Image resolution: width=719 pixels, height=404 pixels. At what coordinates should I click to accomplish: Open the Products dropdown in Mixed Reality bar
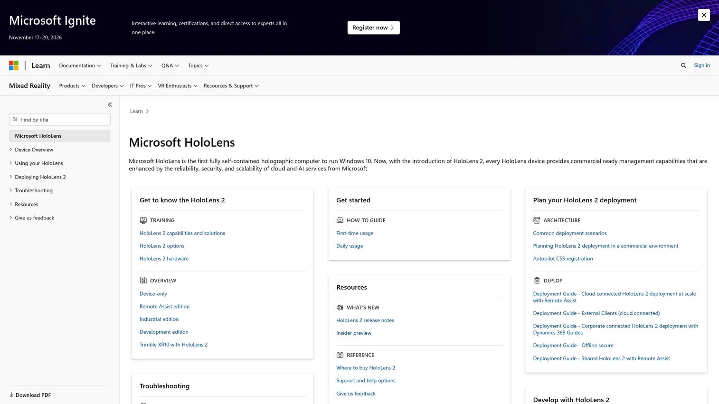[72, 86]
